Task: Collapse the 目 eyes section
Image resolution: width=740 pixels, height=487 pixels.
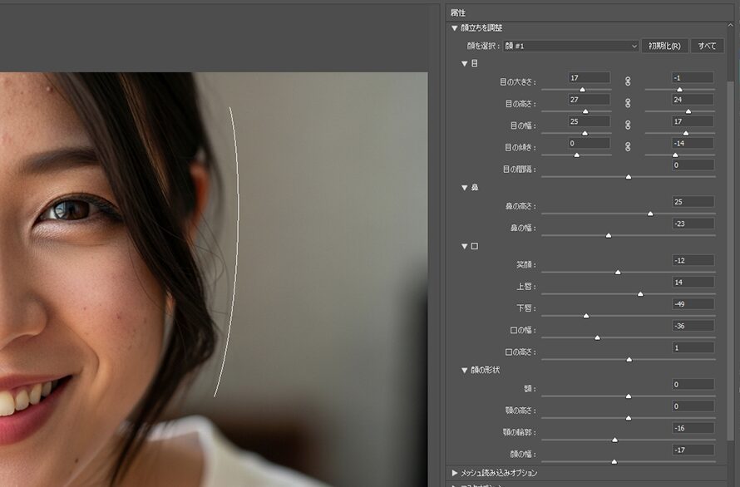Action: 464,61
